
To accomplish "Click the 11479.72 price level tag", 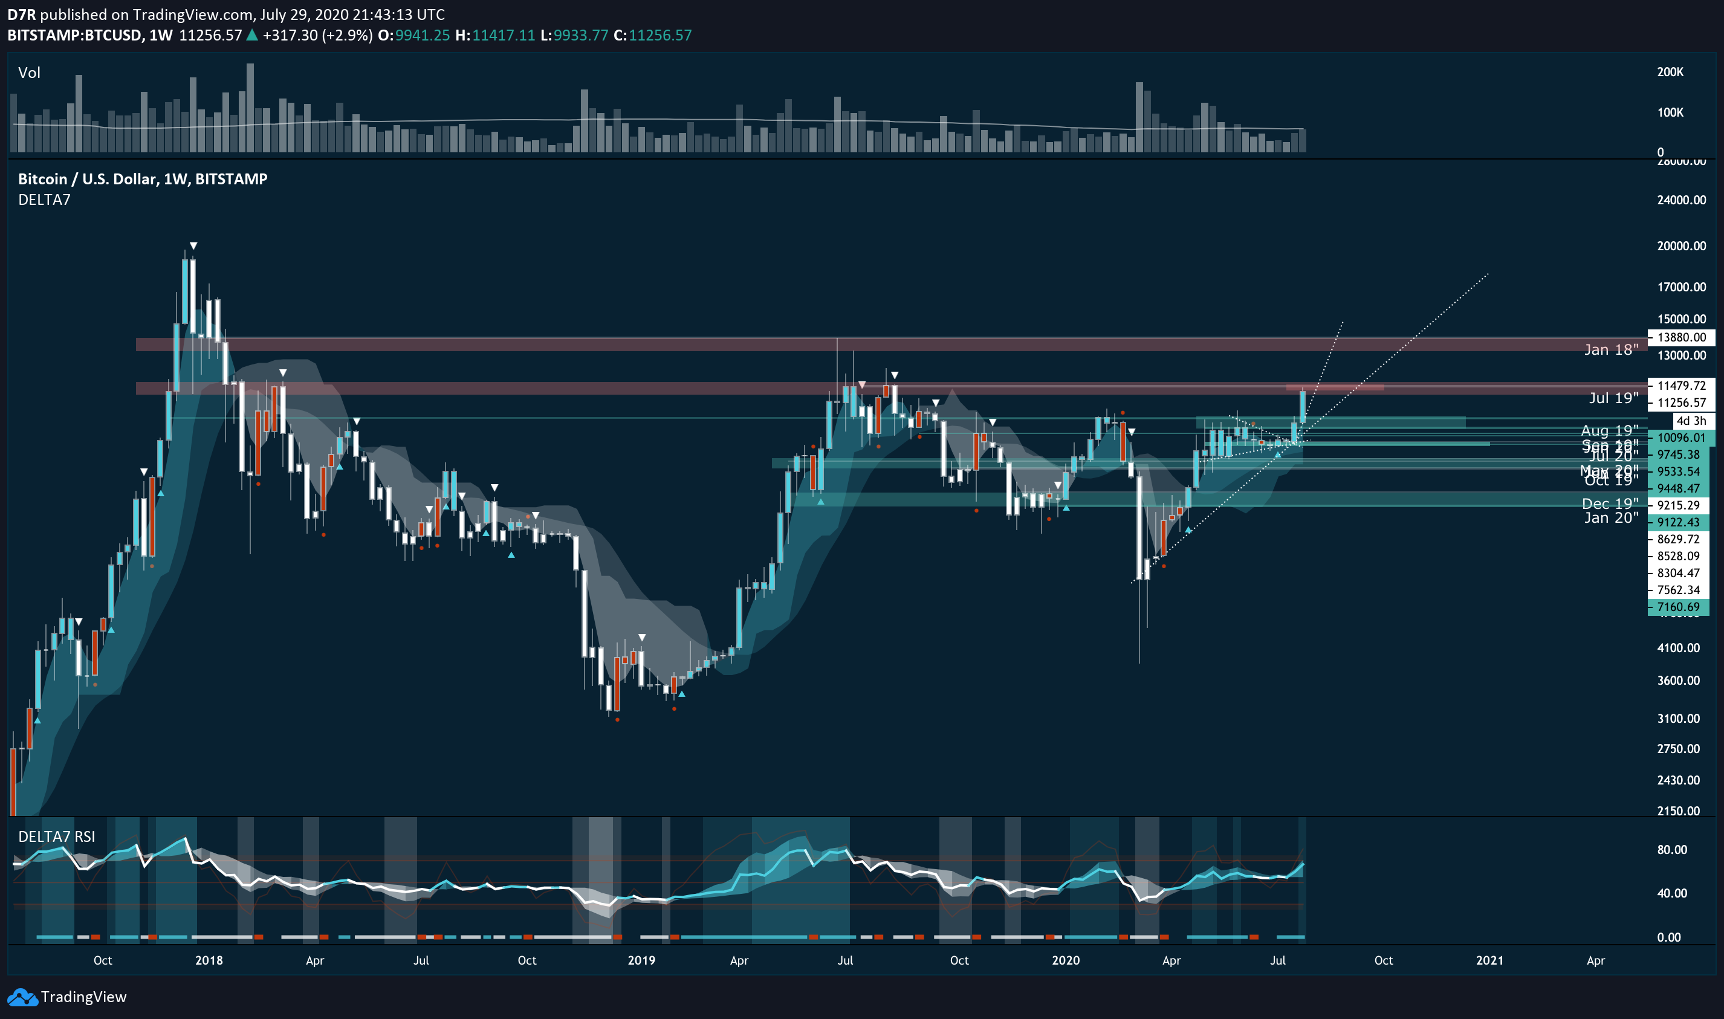I will tap(1682, 386).
